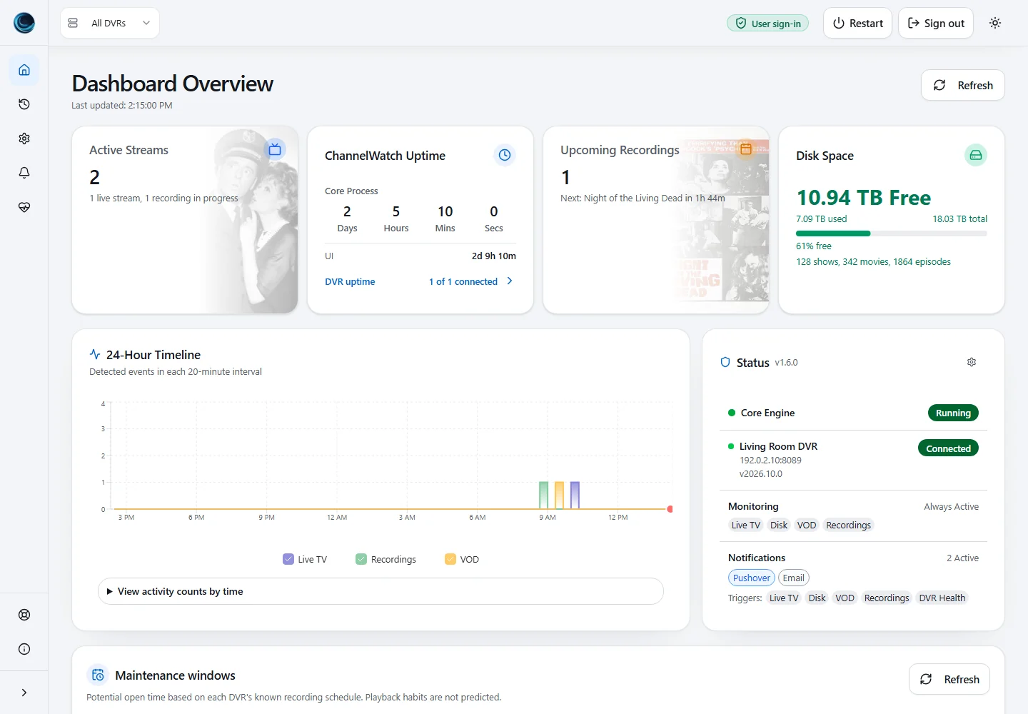Click the Connected badge for Living Room DVR
The height and width of the screenshot is (714, 1028).
(948, 448)
